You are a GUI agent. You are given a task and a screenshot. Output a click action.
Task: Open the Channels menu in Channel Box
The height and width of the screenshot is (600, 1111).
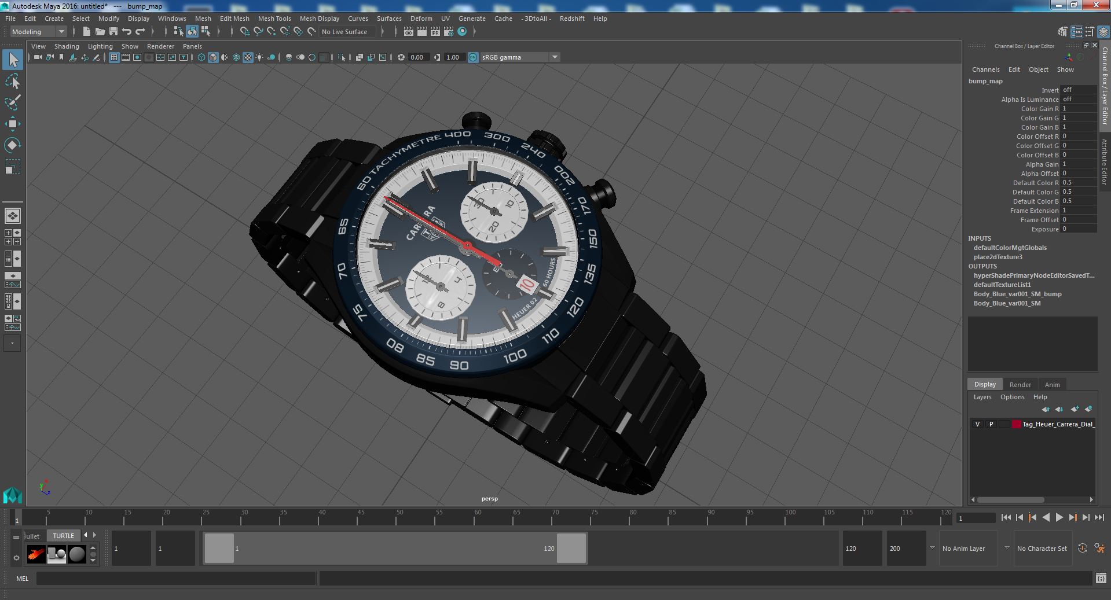[x=985, y=69]
